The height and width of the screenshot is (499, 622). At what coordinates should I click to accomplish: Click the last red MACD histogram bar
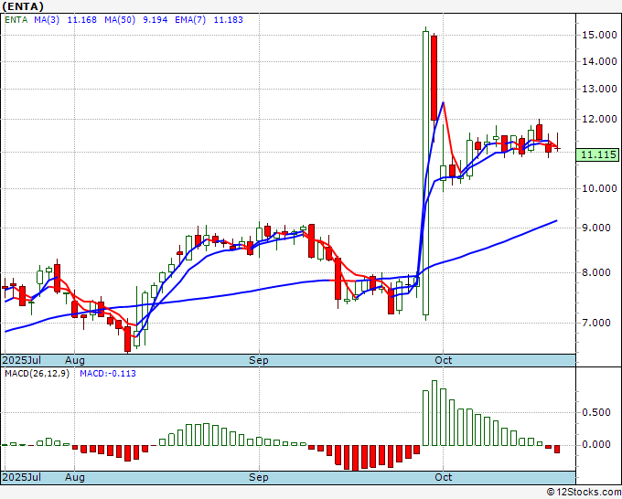(557, 449)
